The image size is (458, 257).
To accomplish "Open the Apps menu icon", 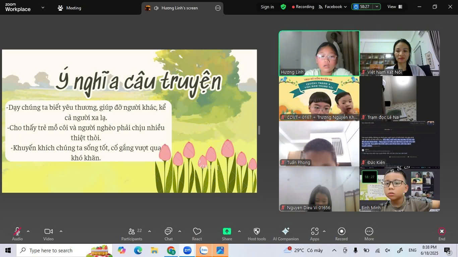I will [314, 234].
